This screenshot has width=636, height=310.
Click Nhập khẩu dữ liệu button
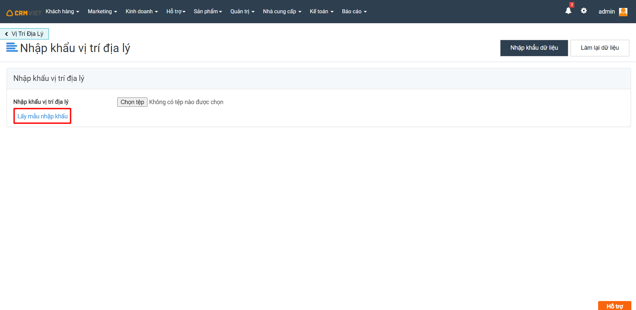(534, 48)
